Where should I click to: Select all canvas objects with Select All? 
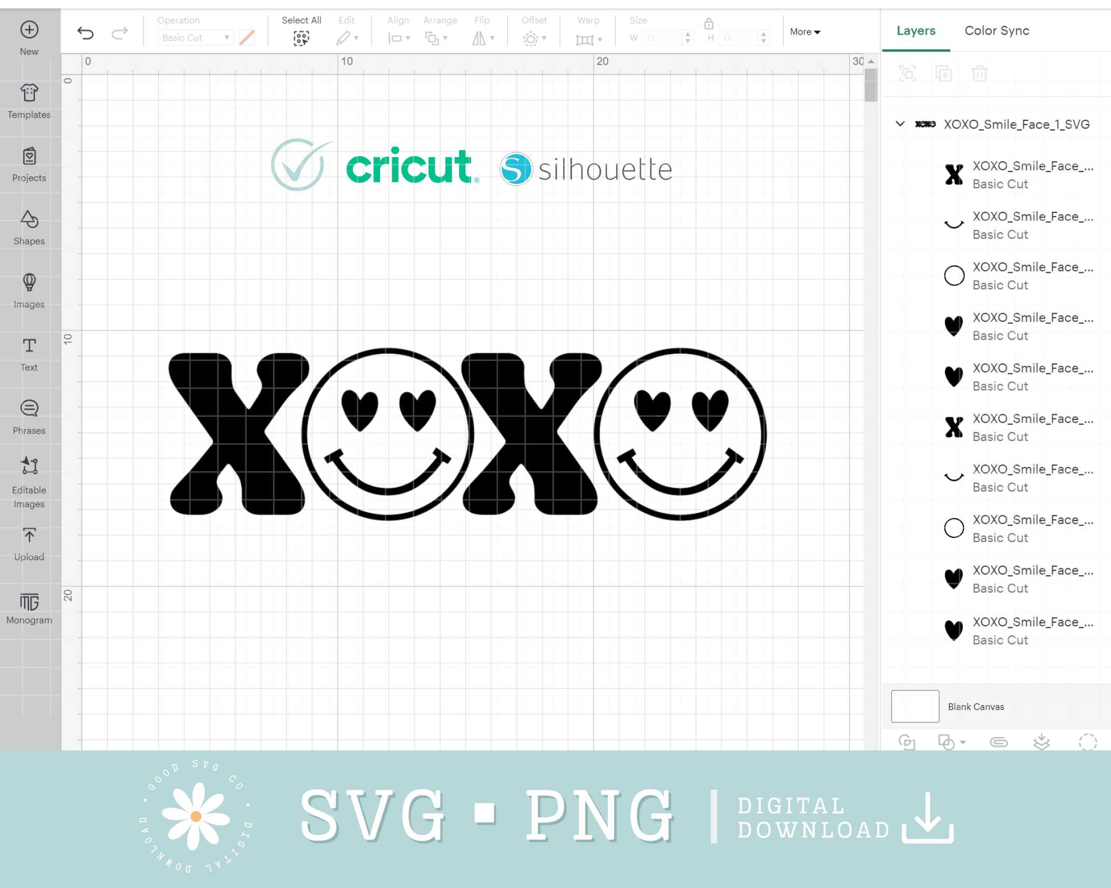[x=301, y=38]
